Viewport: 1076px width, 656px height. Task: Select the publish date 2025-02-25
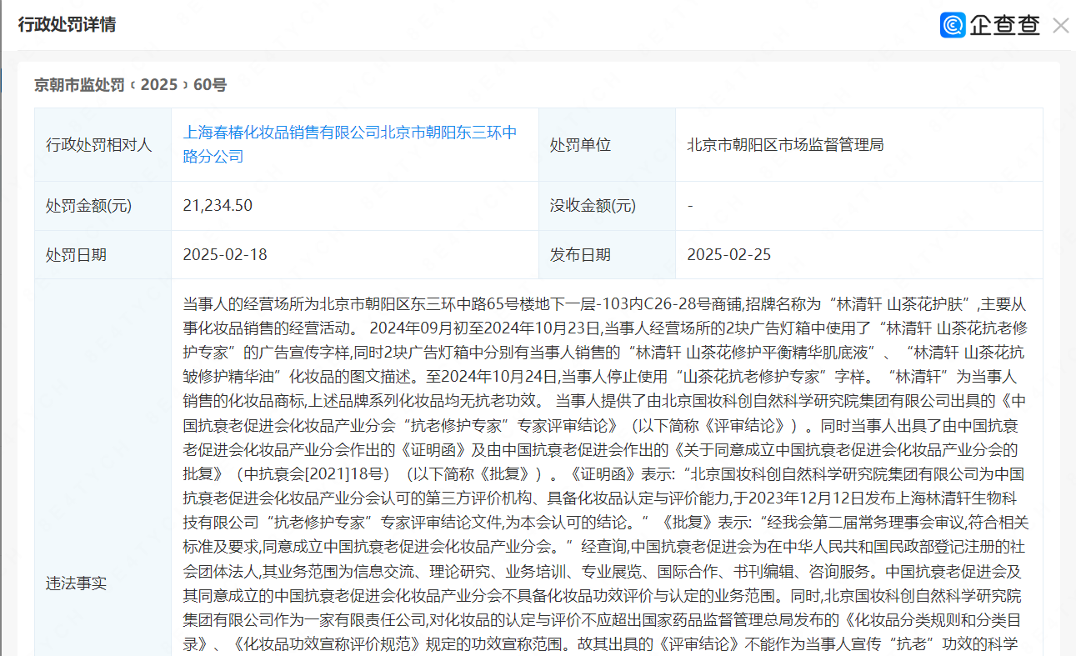point(728,255)
